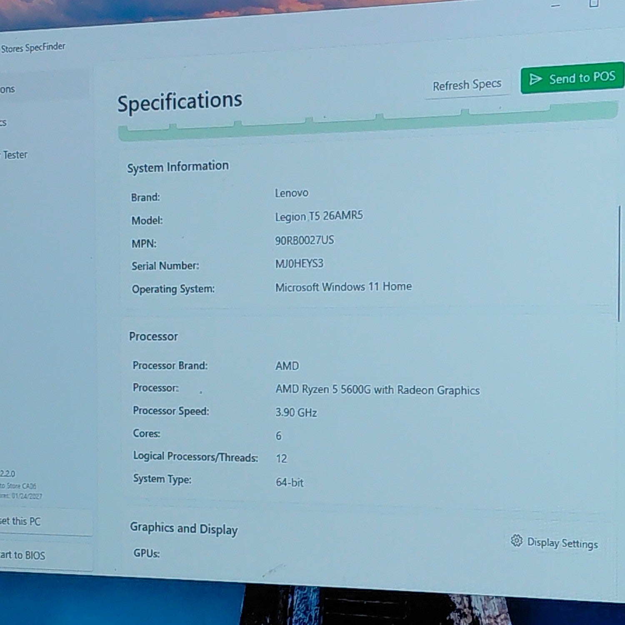
Task: Select the Processor Brand value AMD
Action: coord(287,366)
